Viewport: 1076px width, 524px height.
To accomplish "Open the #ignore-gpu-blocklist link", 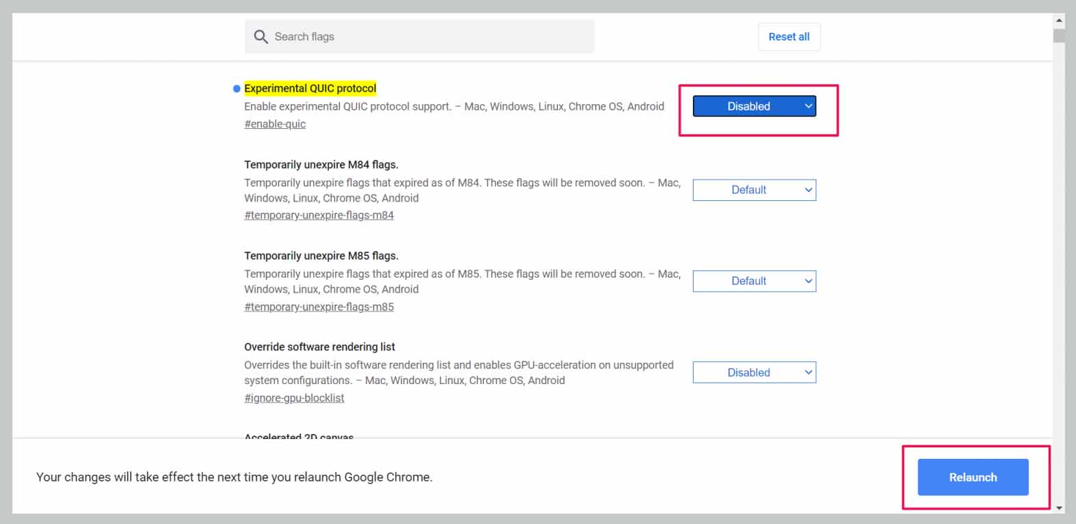I will (x=294, y=398).
